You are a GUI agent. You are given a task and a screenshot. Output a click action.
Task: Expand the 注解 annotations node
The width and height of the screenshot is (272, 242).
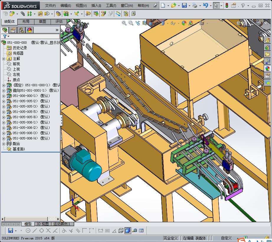click(x=4, y=59)
